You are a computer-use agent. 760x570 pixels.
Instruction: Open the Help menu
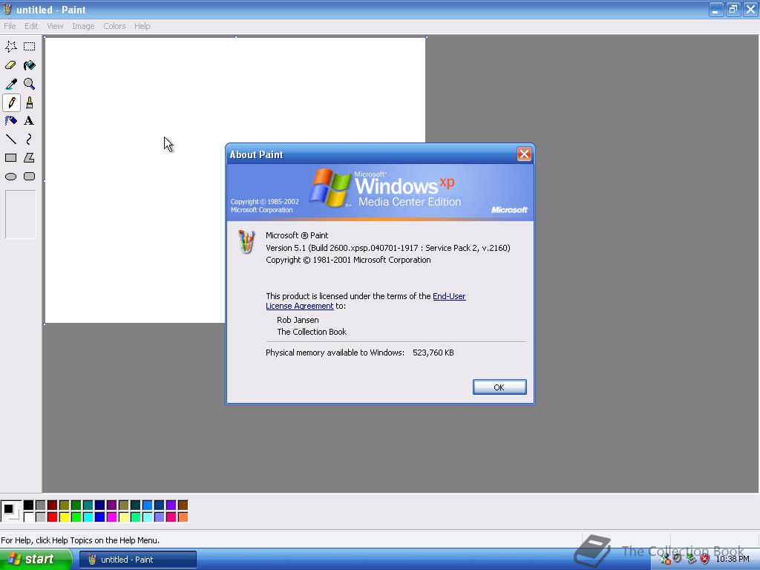142,26
